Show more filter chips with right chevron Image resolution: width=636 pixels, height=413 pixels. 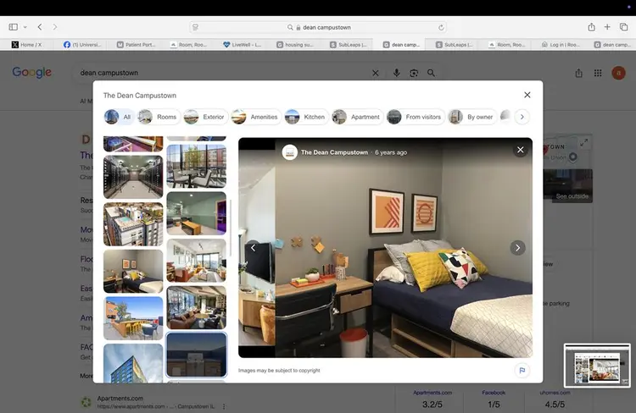(522, 117)
